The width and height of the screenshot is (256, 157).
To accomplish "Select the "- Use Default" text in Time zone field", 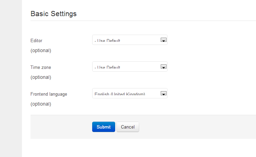I will tap(108, 68).
